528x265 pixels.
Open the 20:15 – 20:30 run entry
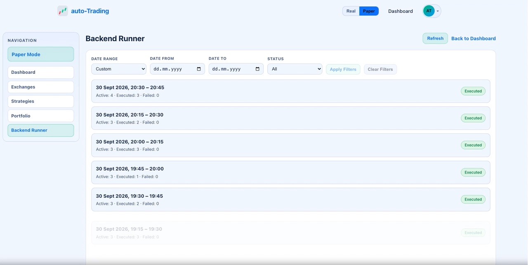291,118
